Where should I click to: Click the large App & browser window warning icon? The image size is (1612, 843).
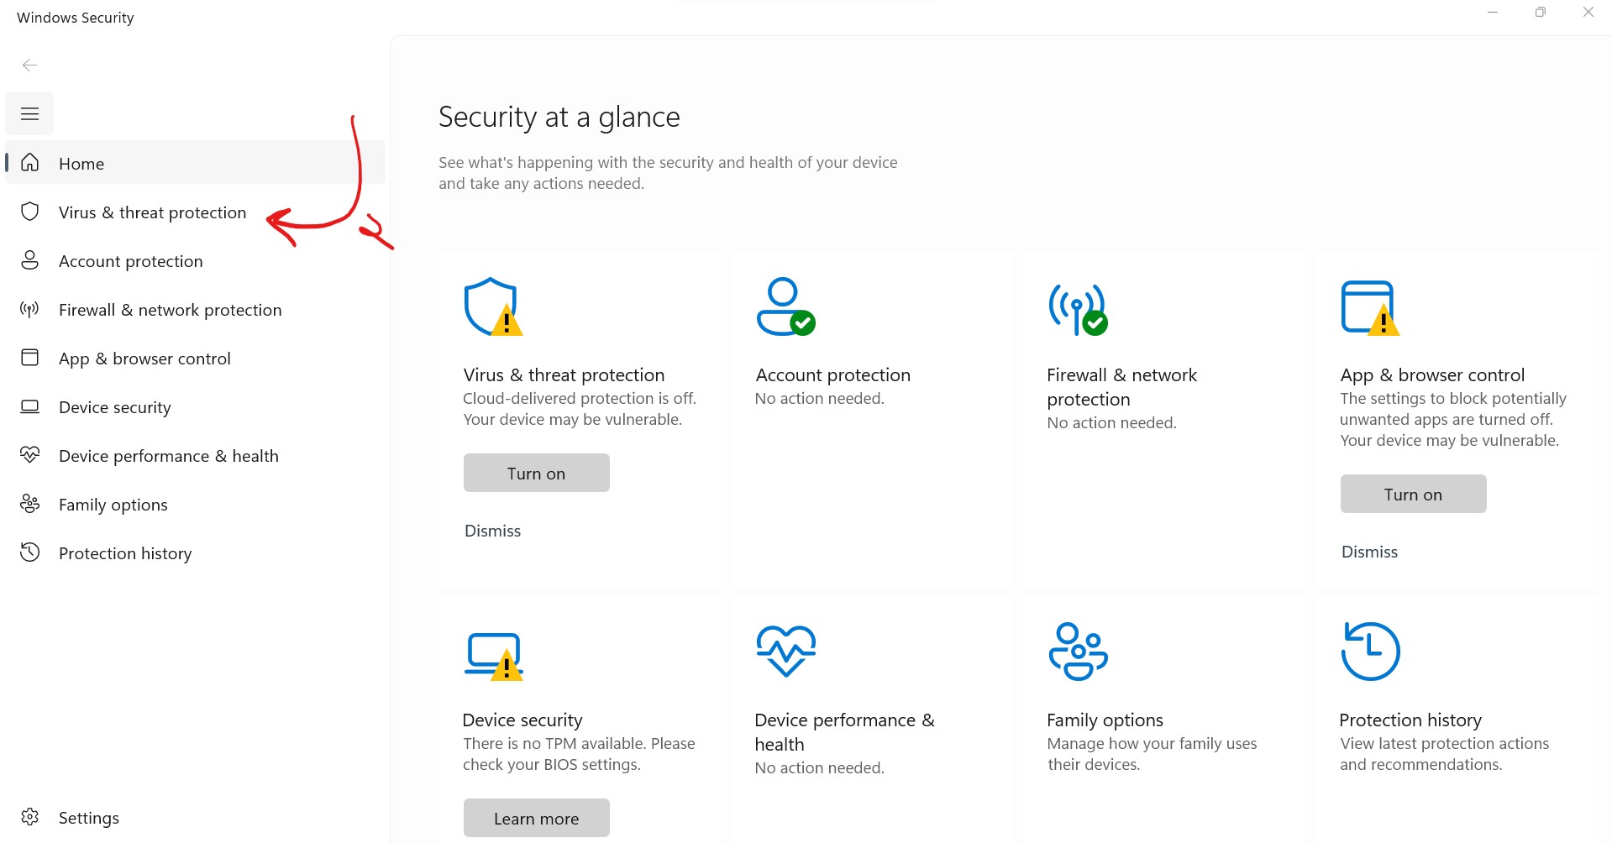pos(1370,308)
